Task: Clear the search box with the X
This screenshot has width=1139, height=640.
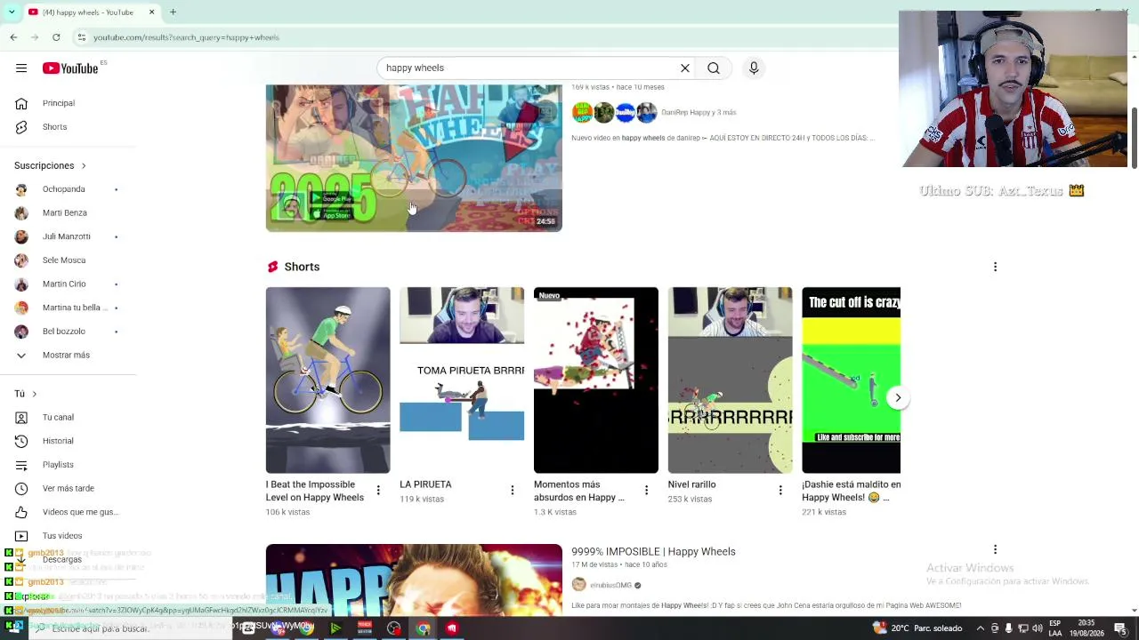Action: point(685,68)
